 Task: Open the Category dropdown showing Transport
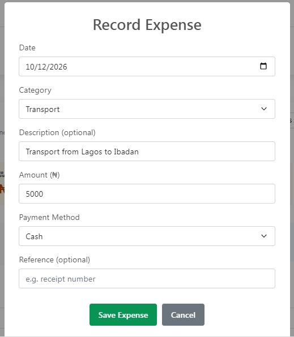[x=147, y=109]
